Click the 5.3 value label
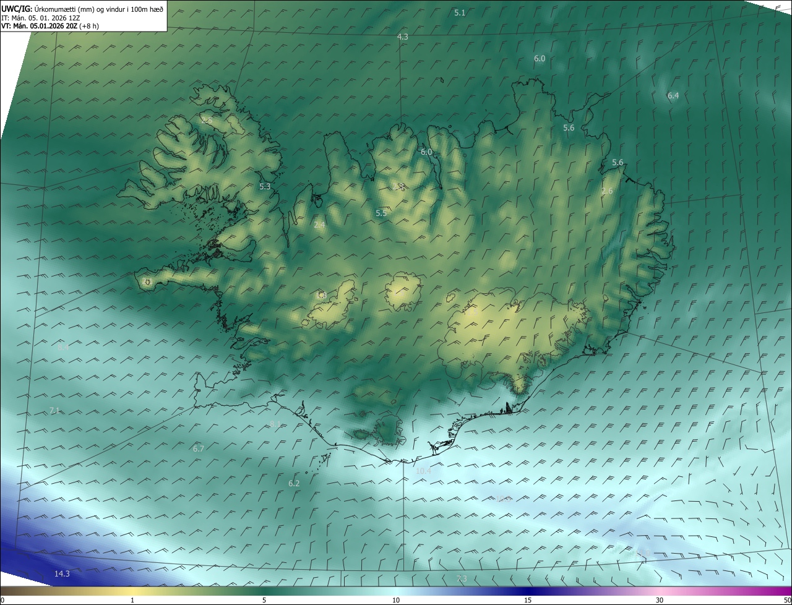Screen dimensions: 792x605 coord(265,186)
